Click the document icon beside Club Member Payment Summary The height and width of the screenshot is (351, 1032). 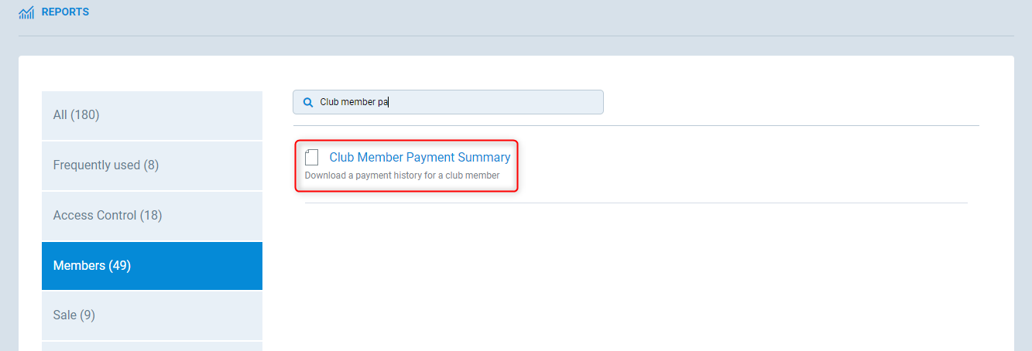point(312,158)
